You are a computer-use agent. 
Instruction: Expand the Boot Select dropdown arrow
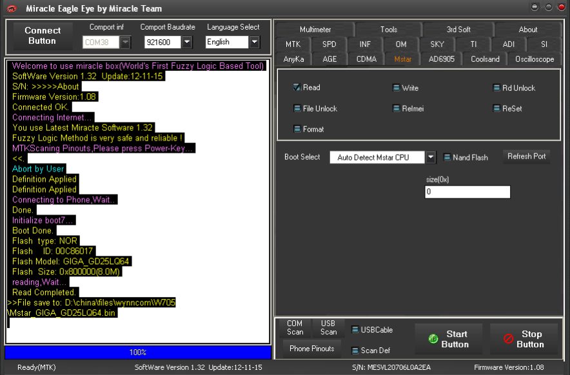[431, 157]
